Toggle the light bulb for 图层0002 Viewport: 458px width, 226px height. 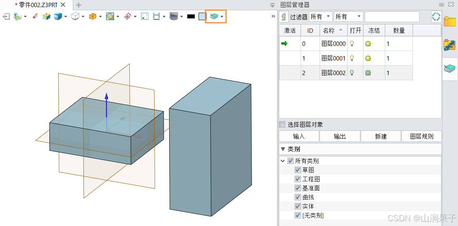[x=352, y=73]
